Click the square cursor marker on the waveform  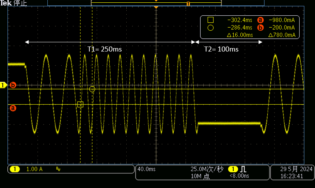pyautogui.click(x=80, y=104)
